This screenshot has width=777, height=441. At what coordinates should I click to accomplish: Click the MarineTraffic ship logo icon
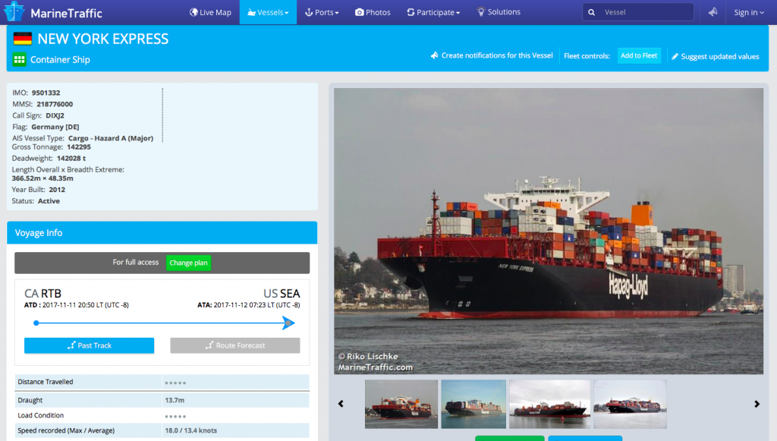pyautogui.click(x=14, y=11)
